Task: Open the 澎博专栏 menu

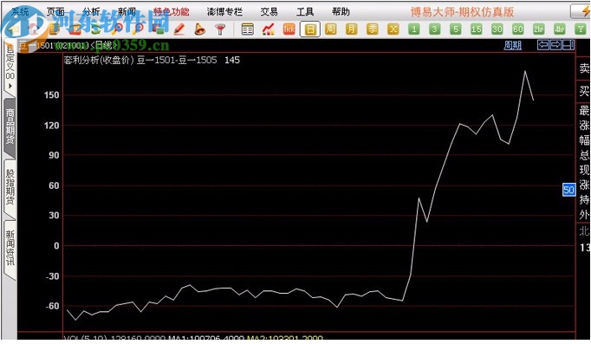Action: pyautogui.click(x=224, y=11)
